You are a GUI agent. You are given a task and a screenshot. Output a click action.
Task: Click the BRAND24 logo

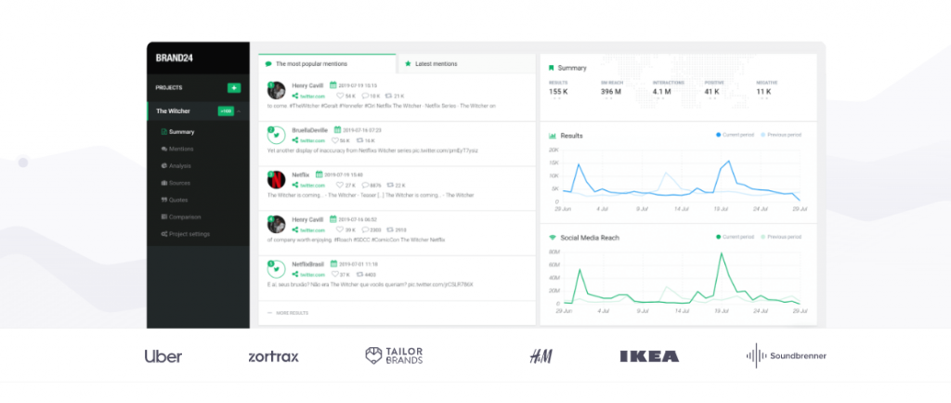(174, 58)
